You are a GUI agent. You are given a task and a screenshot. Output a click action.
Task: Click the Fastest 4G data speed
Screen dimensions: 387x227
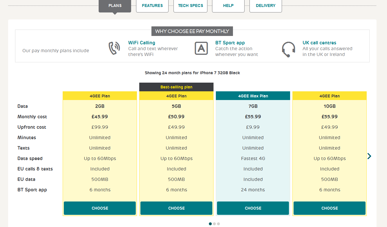click(x=253, y=159)
